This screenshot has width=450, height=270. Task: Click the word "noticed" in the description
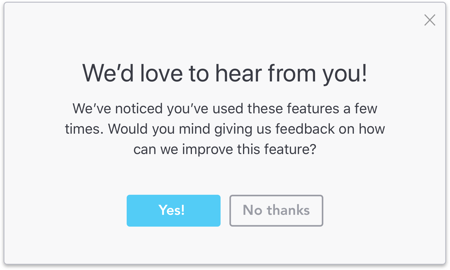[x=139, y=109]
